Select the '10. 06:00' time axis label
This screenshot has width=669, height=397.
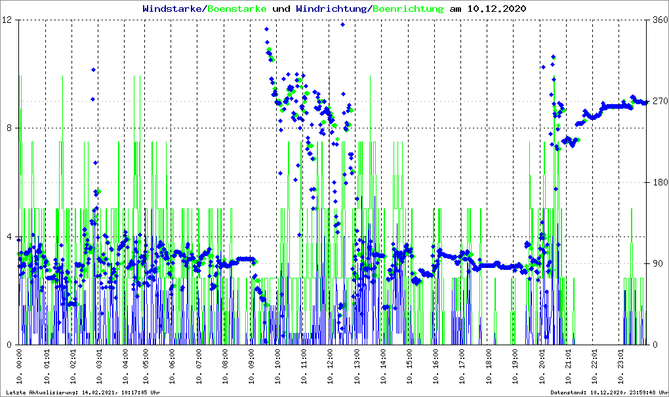tap(172, 366)
